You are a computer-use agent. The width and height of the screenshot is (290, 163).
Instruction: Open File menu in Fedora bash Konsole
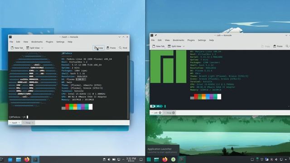click(11, 42)
